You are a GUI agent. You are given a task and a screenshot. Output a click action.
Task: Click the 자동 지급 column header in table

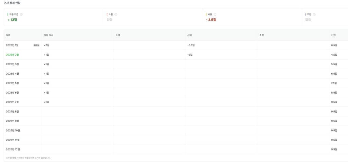49,35
